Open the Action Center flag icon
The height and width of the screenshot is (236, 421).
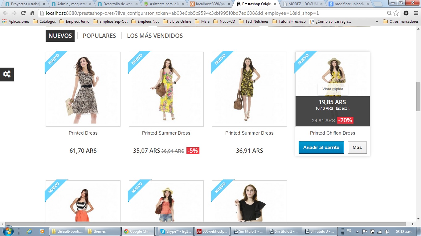(x=365, y=231)
